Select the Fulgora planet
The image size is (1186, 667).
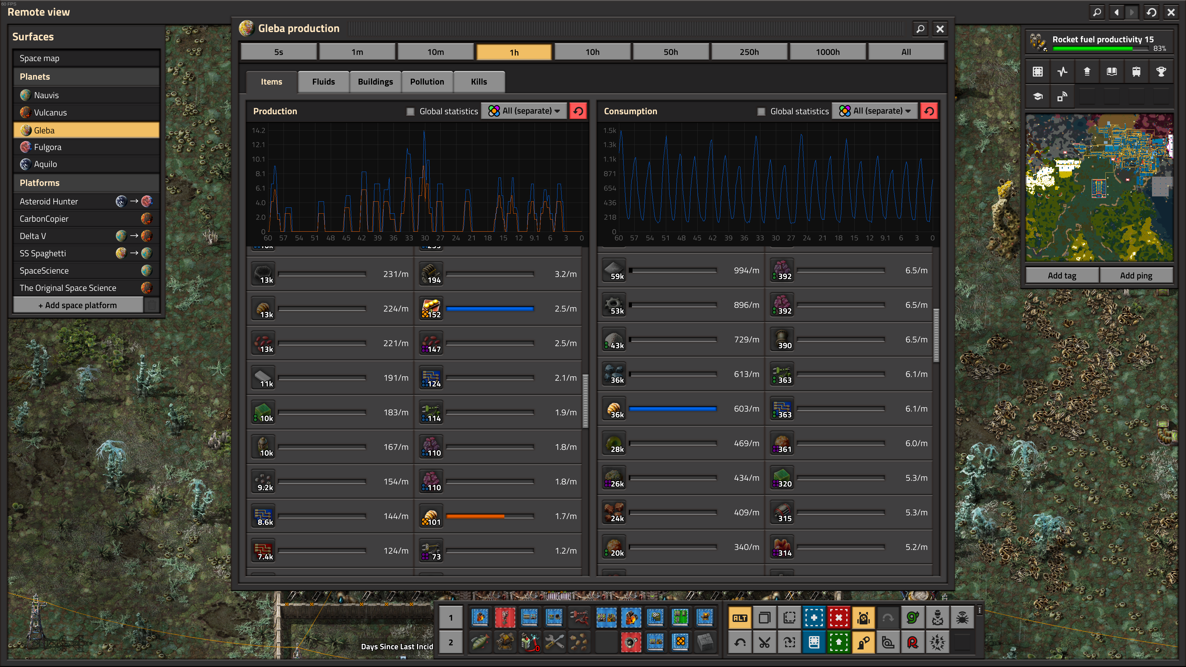tap(86, 147)
